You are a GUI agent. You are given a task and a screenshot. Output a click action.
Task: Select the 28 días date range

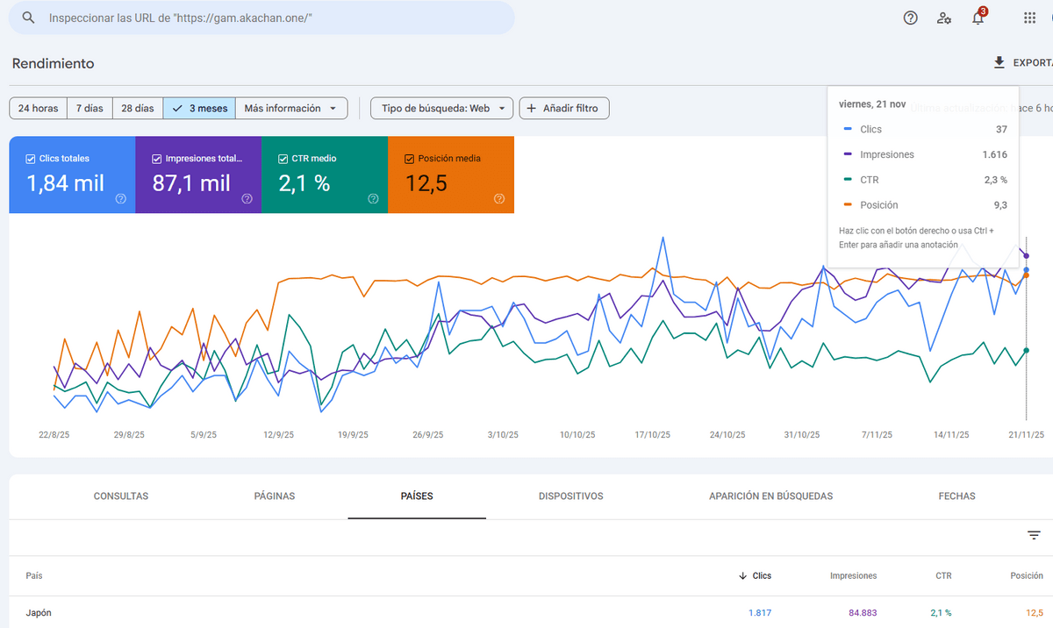(x=138, y=109)
